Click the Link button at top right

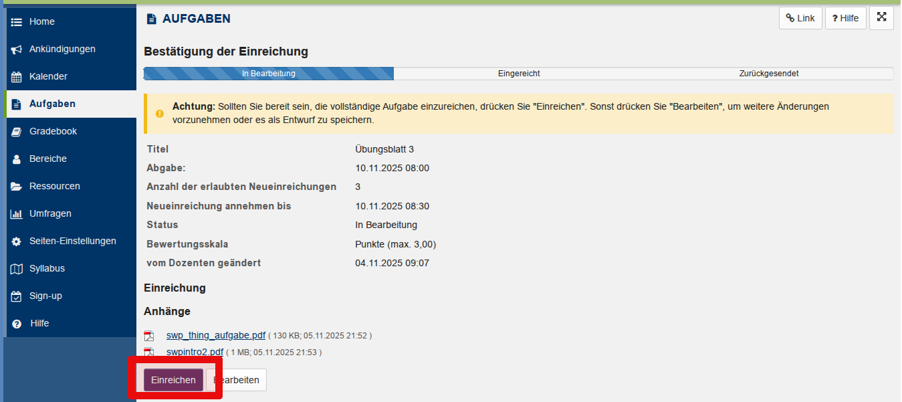tap(800, 18)
